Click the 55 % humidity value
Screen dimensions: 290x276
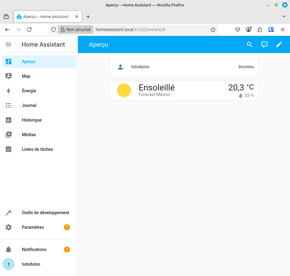click(x=249, y=96)
